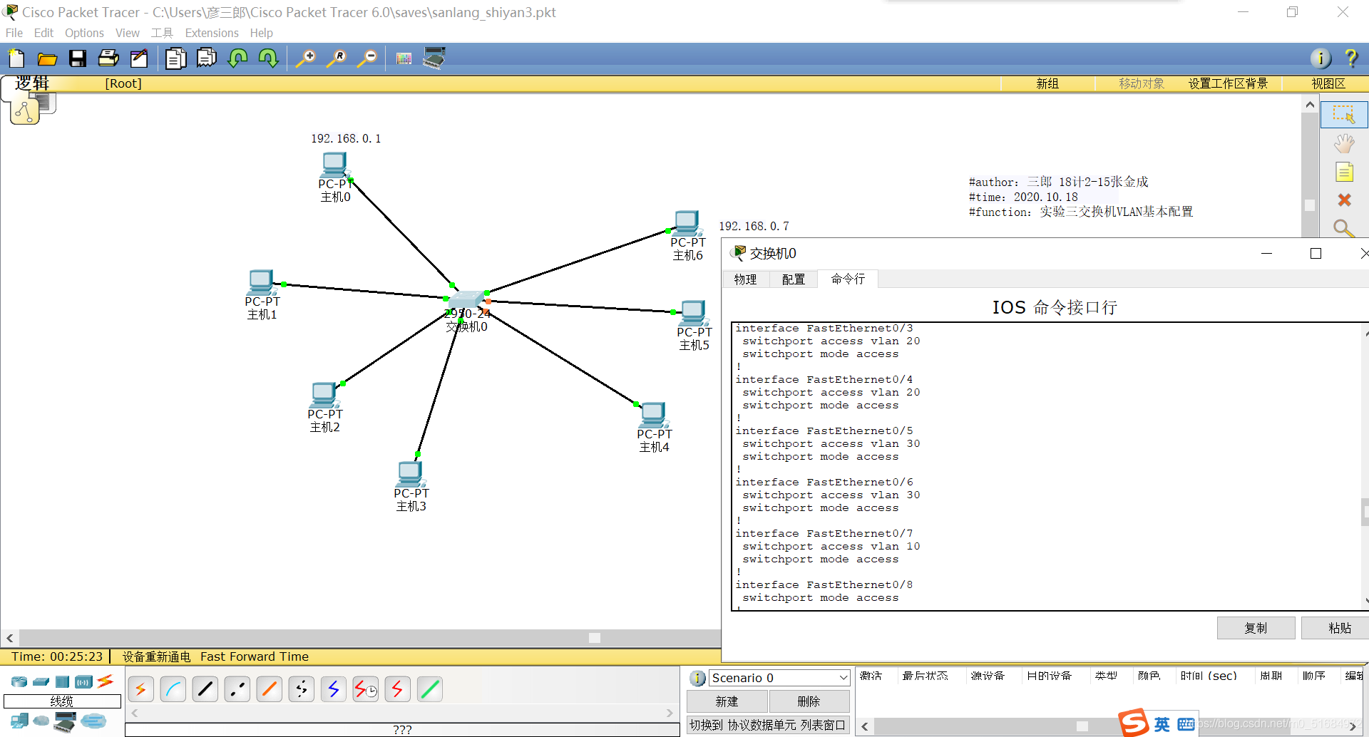
Task: Undo the last action
Action: 238,58
